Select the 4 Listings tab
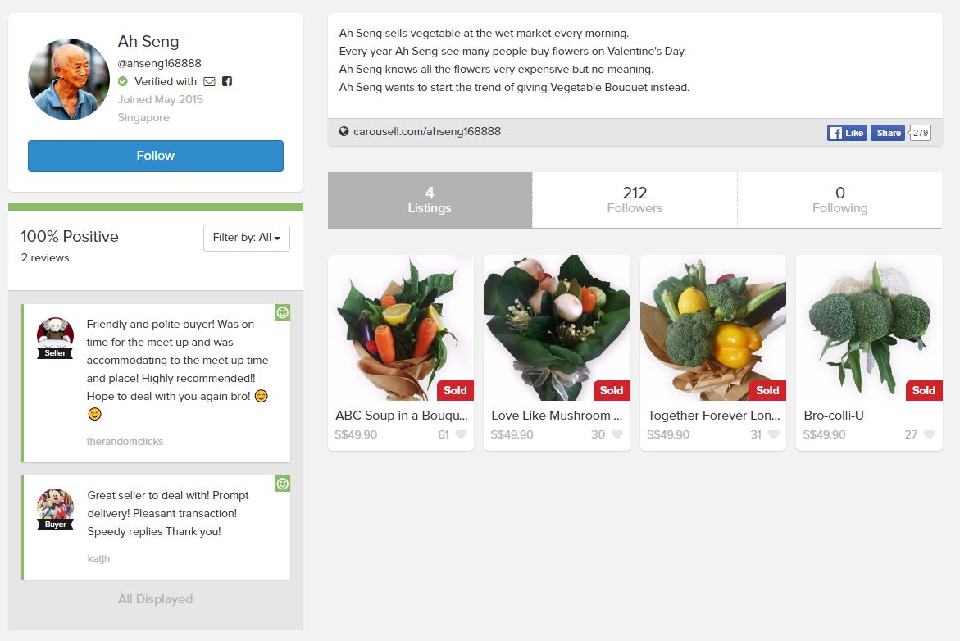960x641 pixels. pyautogui.click(x=430, y=200)
